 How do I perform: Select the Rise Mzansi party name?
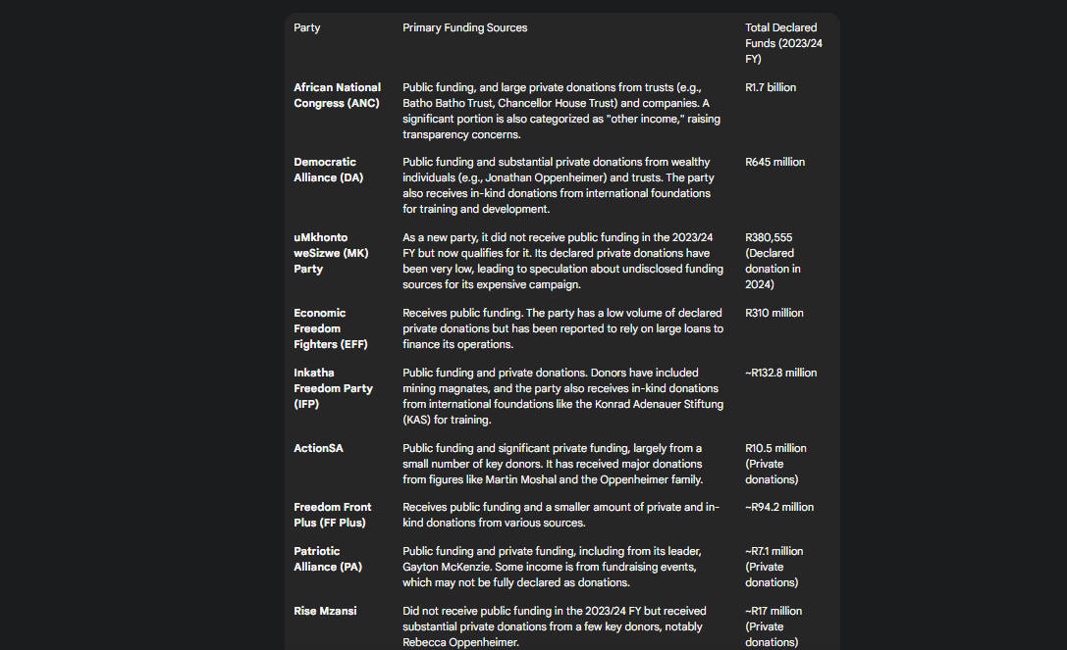tap(325, 612)
